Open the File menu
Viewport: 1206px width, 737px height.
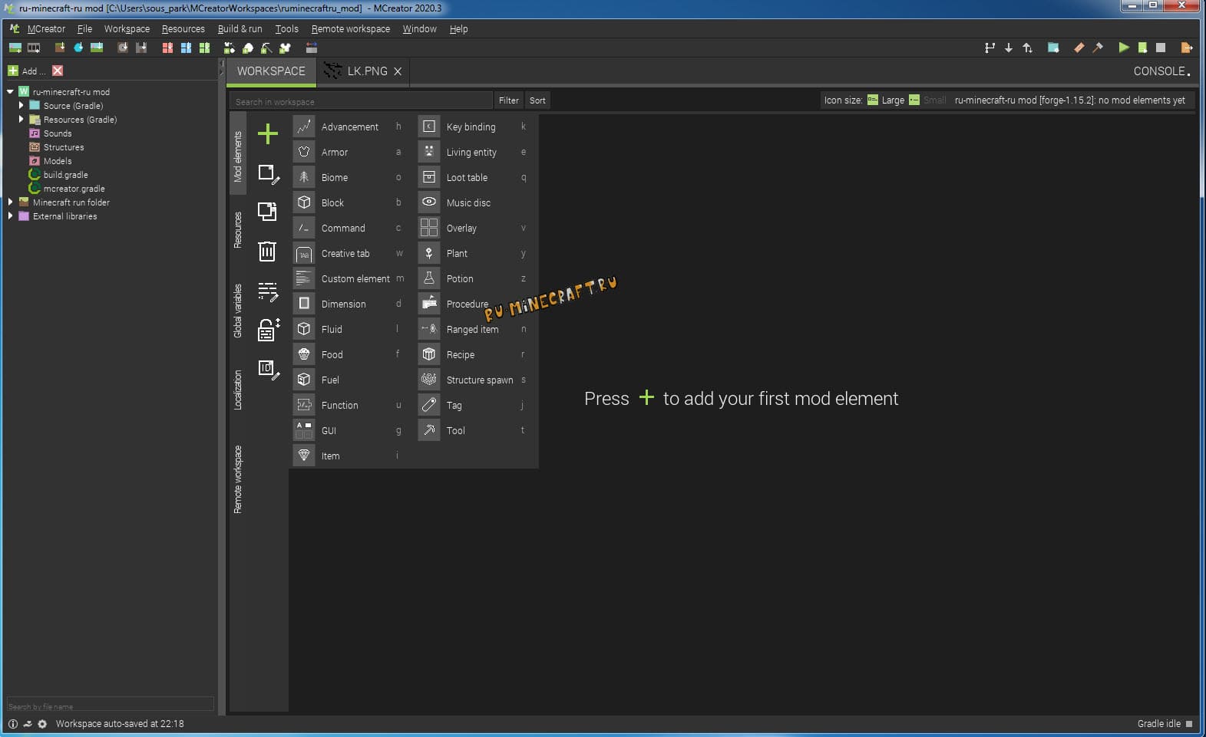point(84,28)
